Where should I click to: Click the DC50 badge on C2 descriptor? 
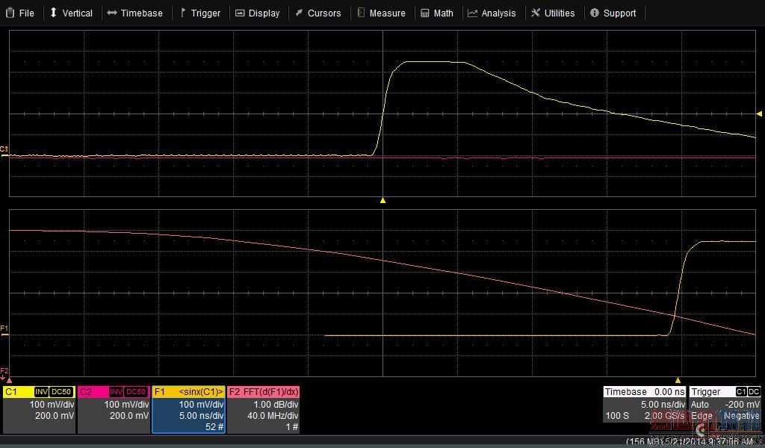(x=136, y=392)
